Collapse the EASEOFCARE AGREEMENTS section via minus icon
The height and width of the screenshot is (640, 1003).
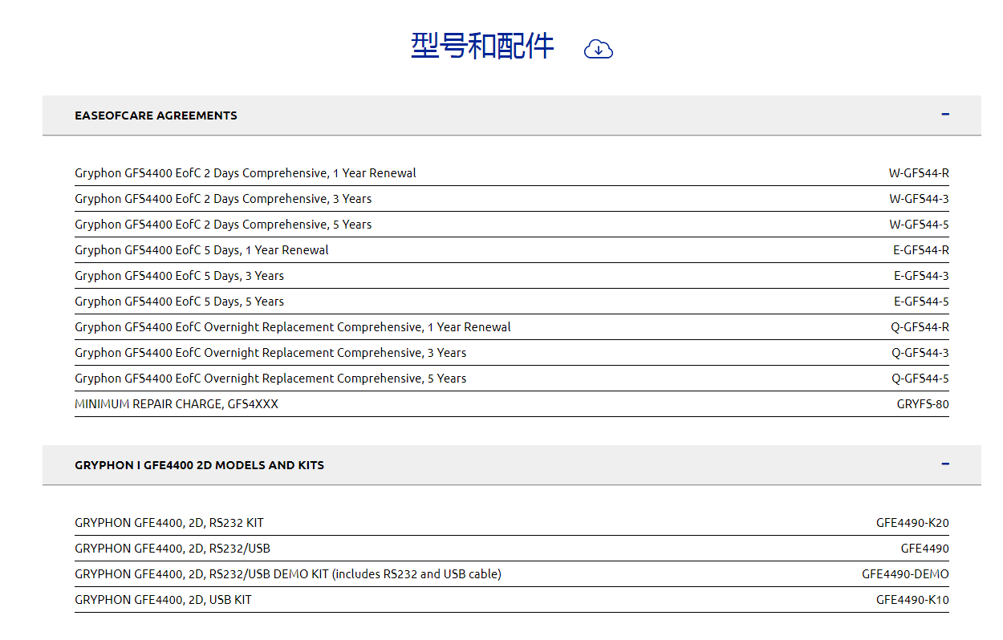click(x=945, y=115)
